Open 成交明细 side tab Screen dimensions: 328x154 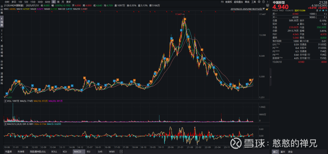tap(2, 51)
